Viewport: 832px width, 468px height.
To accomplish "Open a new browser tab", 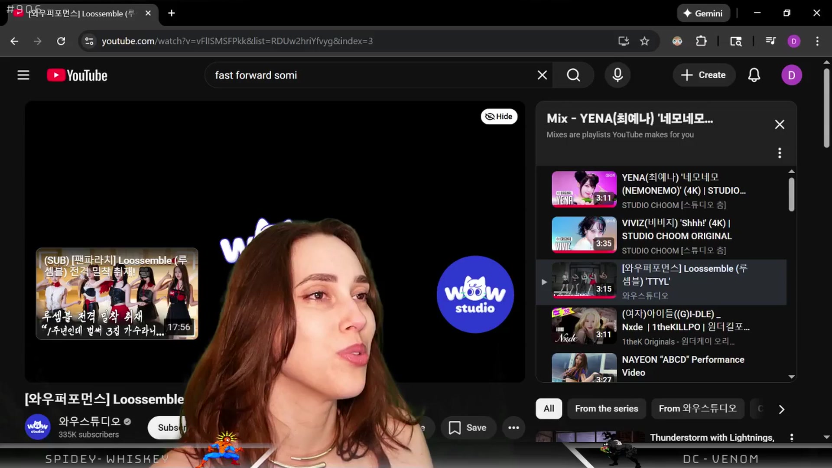I will (172, 13).
